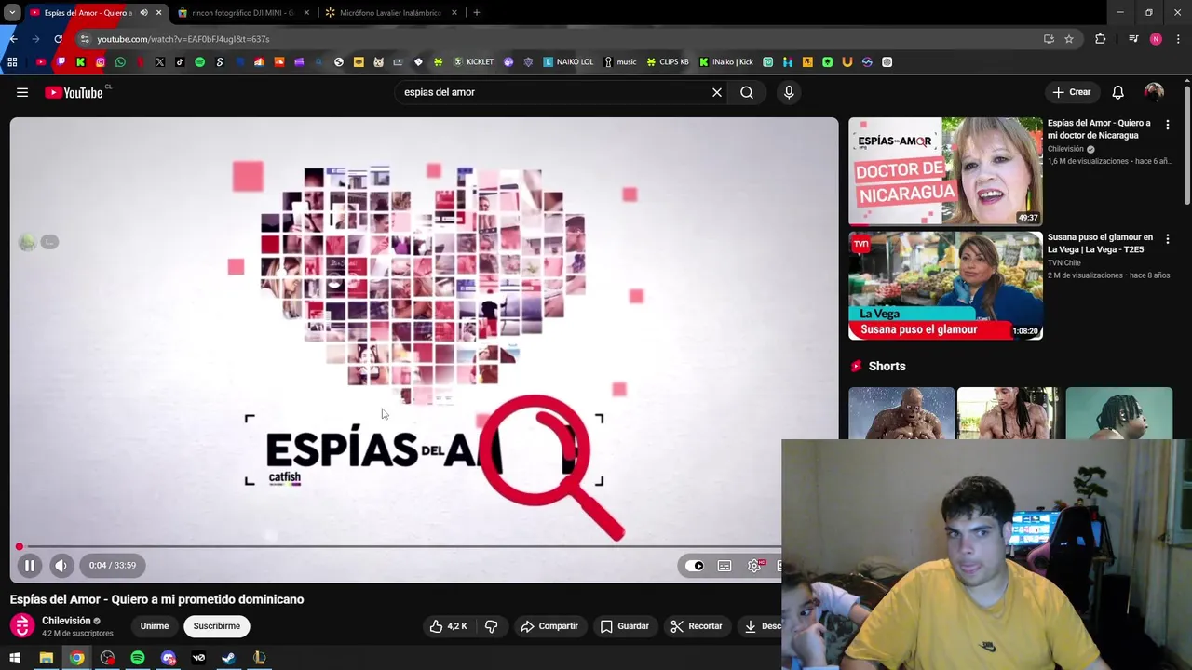This screenshot has height=670, width=1192.
Task: Open the options menu for the Nicaragua video
Action: click(x=1167, y=125)
